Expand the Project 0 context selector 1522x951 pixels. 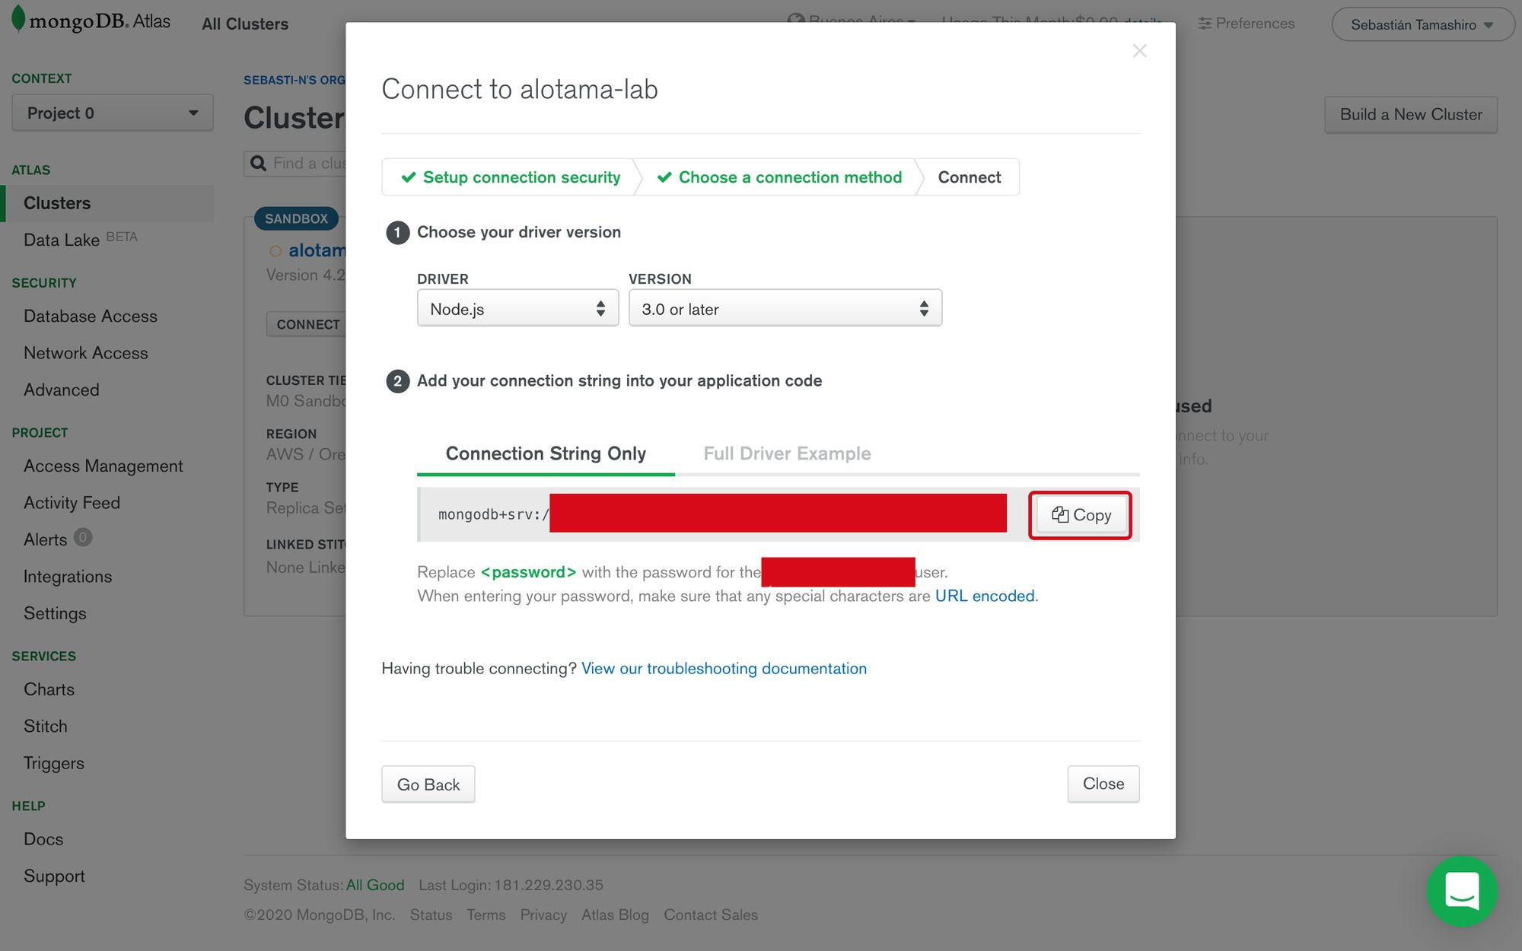pos(113,113)
